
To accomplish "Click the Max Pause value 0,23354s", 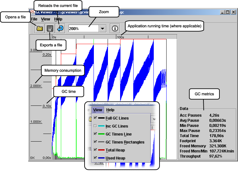I will 217,130.
